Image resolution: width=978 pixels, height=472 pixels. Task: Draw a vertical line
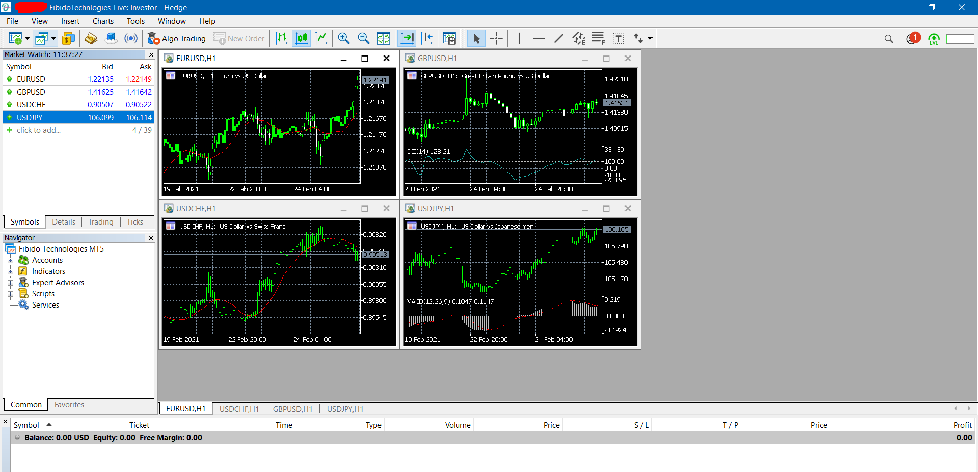tap(519, 38)
